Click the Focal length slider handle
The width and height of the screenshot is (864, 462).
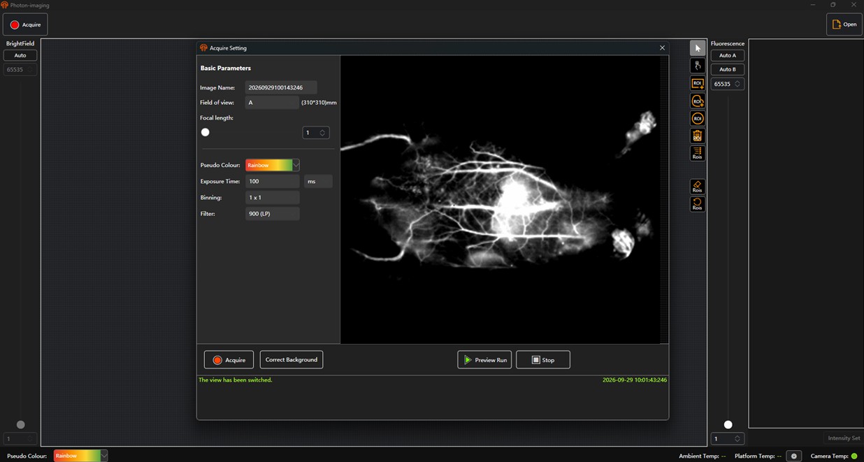206,132
